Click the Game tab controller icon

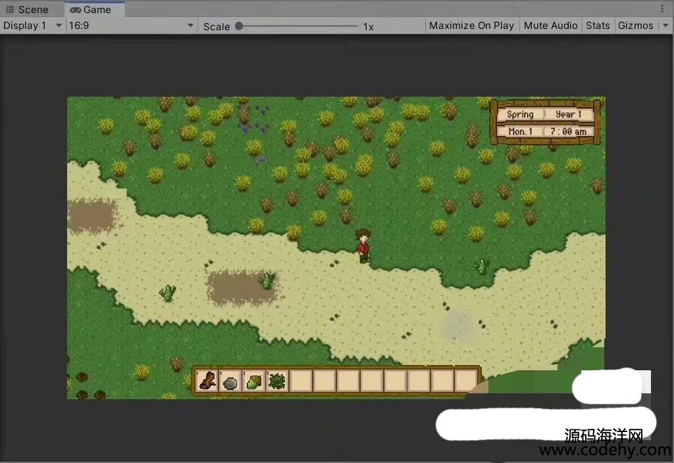click(x=75, y=9)
